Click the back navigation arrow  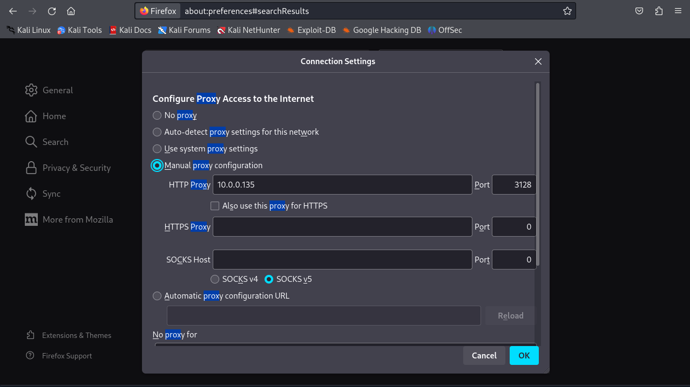point(13,11)
